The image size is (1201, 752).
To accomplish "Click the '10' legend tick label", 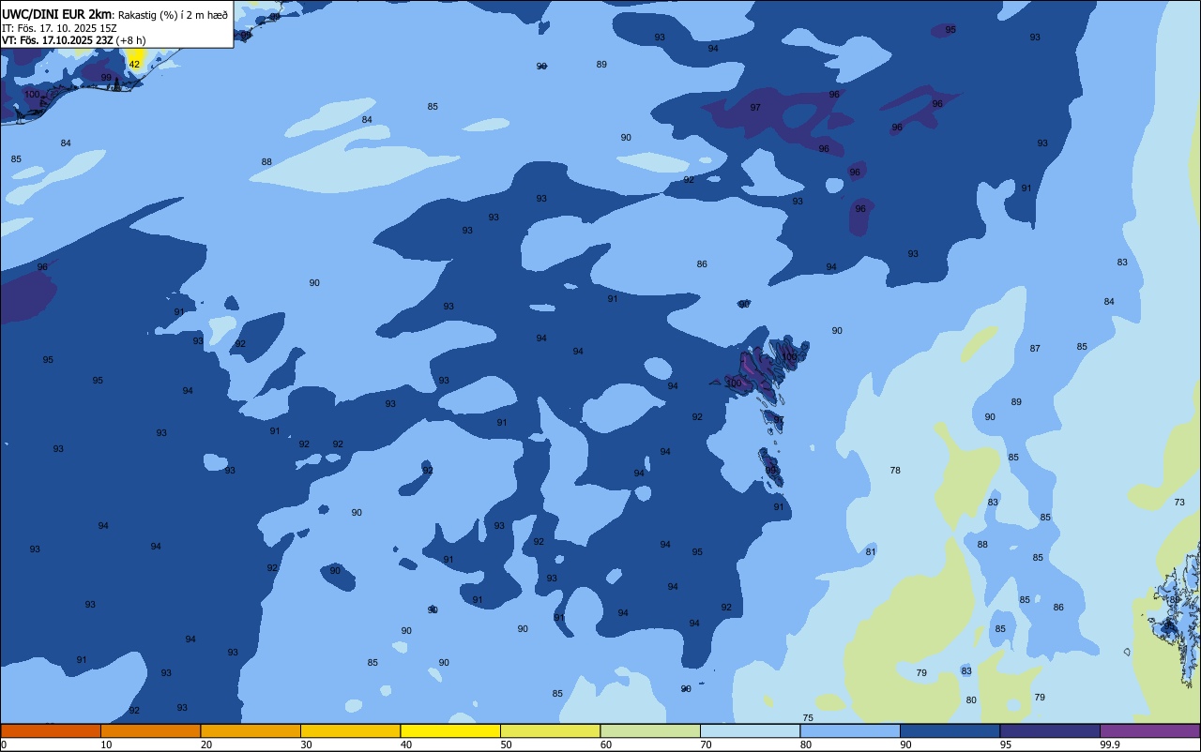I will point(106,744).
